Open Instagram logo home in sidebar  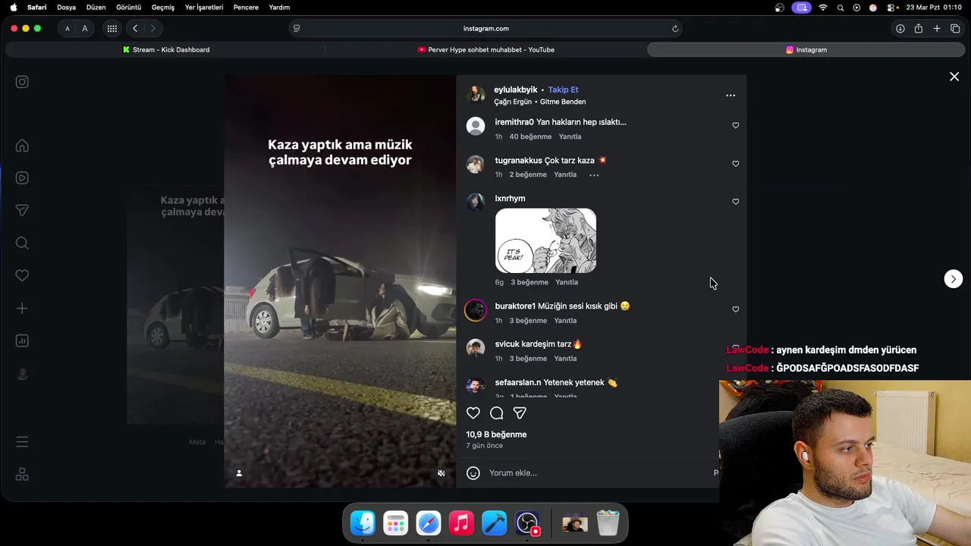[x=22, y=82]
